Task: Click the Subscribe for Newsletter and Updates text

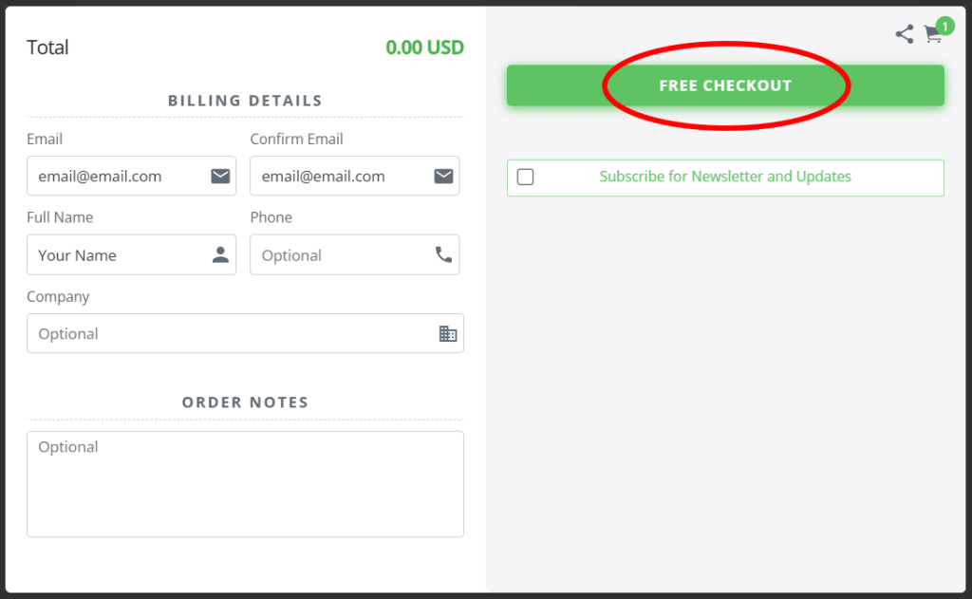Action: click(725, 177)
